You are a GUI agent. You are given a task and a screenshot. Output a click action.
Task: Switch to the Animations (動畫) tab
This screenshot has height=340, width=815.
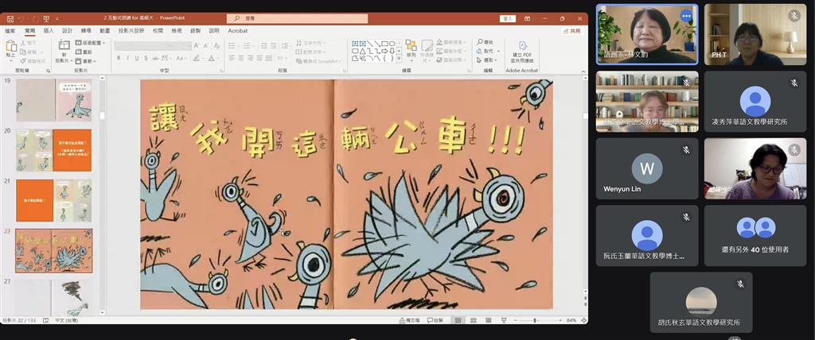click(x=105, y=31)
